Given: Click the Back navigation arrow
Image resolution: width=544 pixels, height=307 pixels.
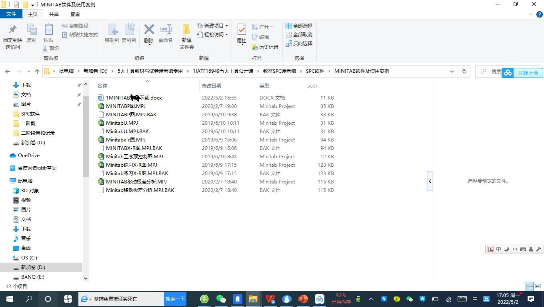Looking at the screenshot, I should click(8, 71).
